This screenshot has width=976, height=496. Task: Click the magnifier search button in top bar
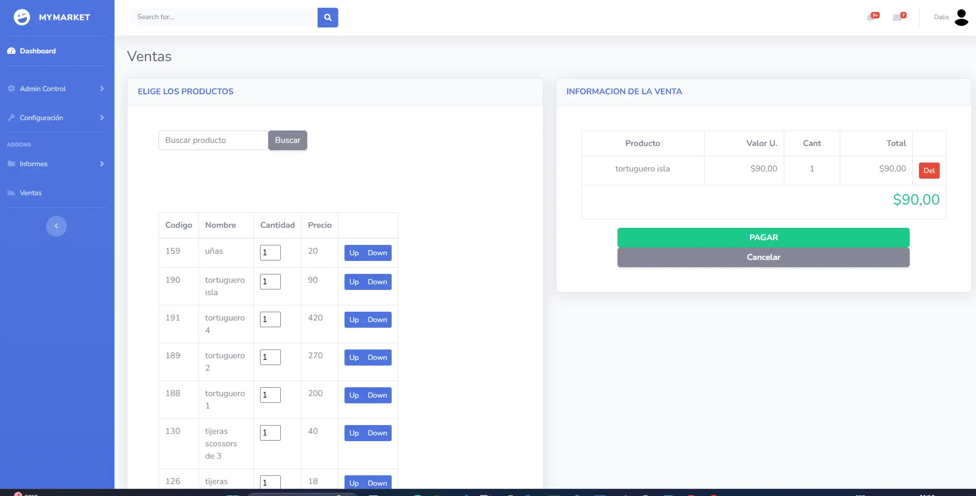[x=327, y=18]
